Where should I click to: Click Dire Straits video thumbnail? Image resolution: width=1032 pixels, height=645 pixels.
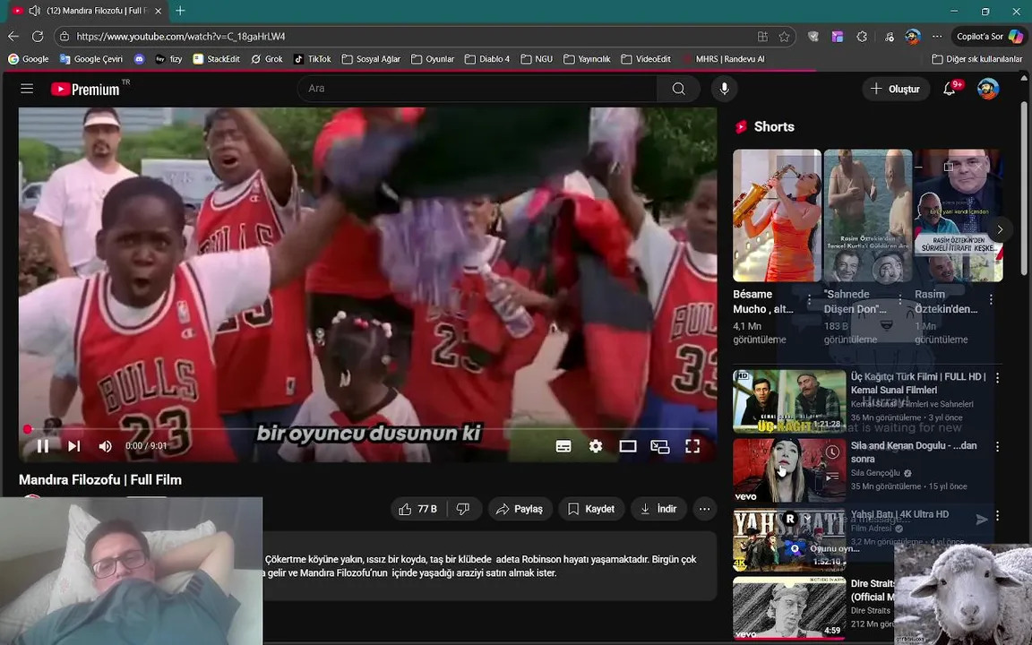789,608
